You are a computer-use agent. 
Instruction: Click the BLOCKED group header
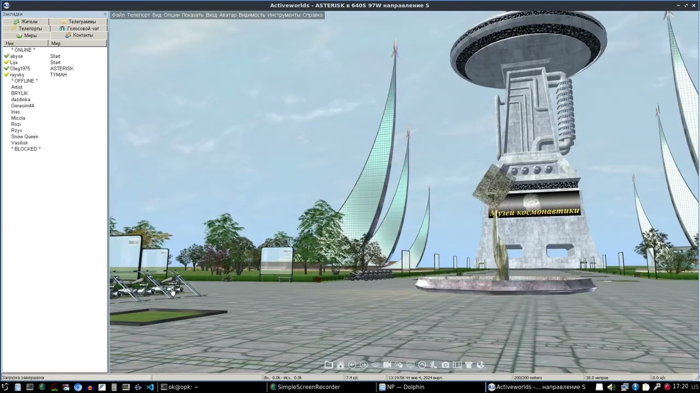click(x=26, y=149)
